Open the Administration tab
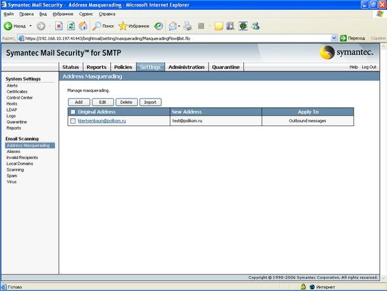 [x=186, y=67]
